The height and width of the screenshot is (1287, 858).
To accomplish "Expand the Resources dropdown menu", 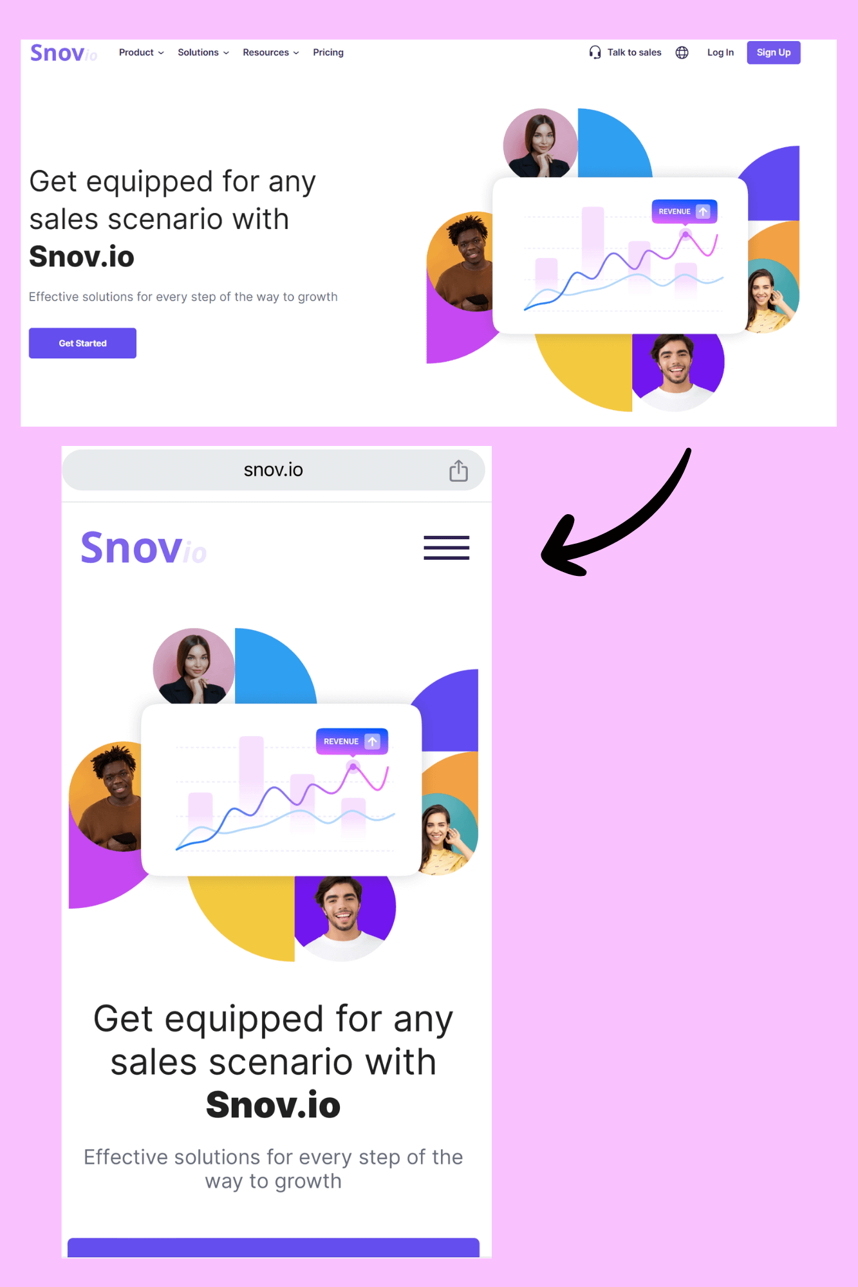I will [271, 53].
